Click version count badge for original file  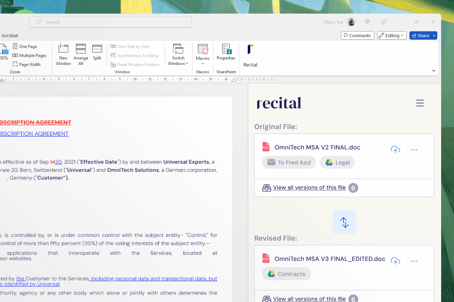click(353, 188)
